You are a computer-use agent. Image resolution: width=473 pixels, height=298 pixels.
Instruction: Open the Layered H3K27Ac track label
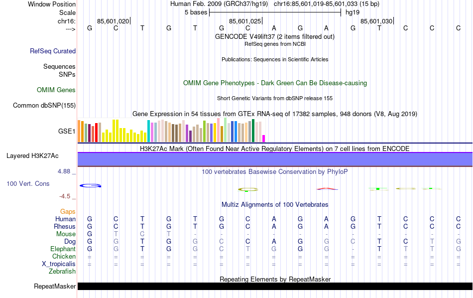pyautogui.click(x=32, y=156)
